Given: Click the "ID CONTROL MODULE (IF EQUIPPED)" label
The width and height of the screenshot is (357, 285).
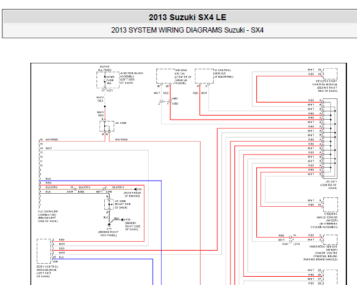Looking at the screenshot, I should pyautogui.click(x=224, y=73).
